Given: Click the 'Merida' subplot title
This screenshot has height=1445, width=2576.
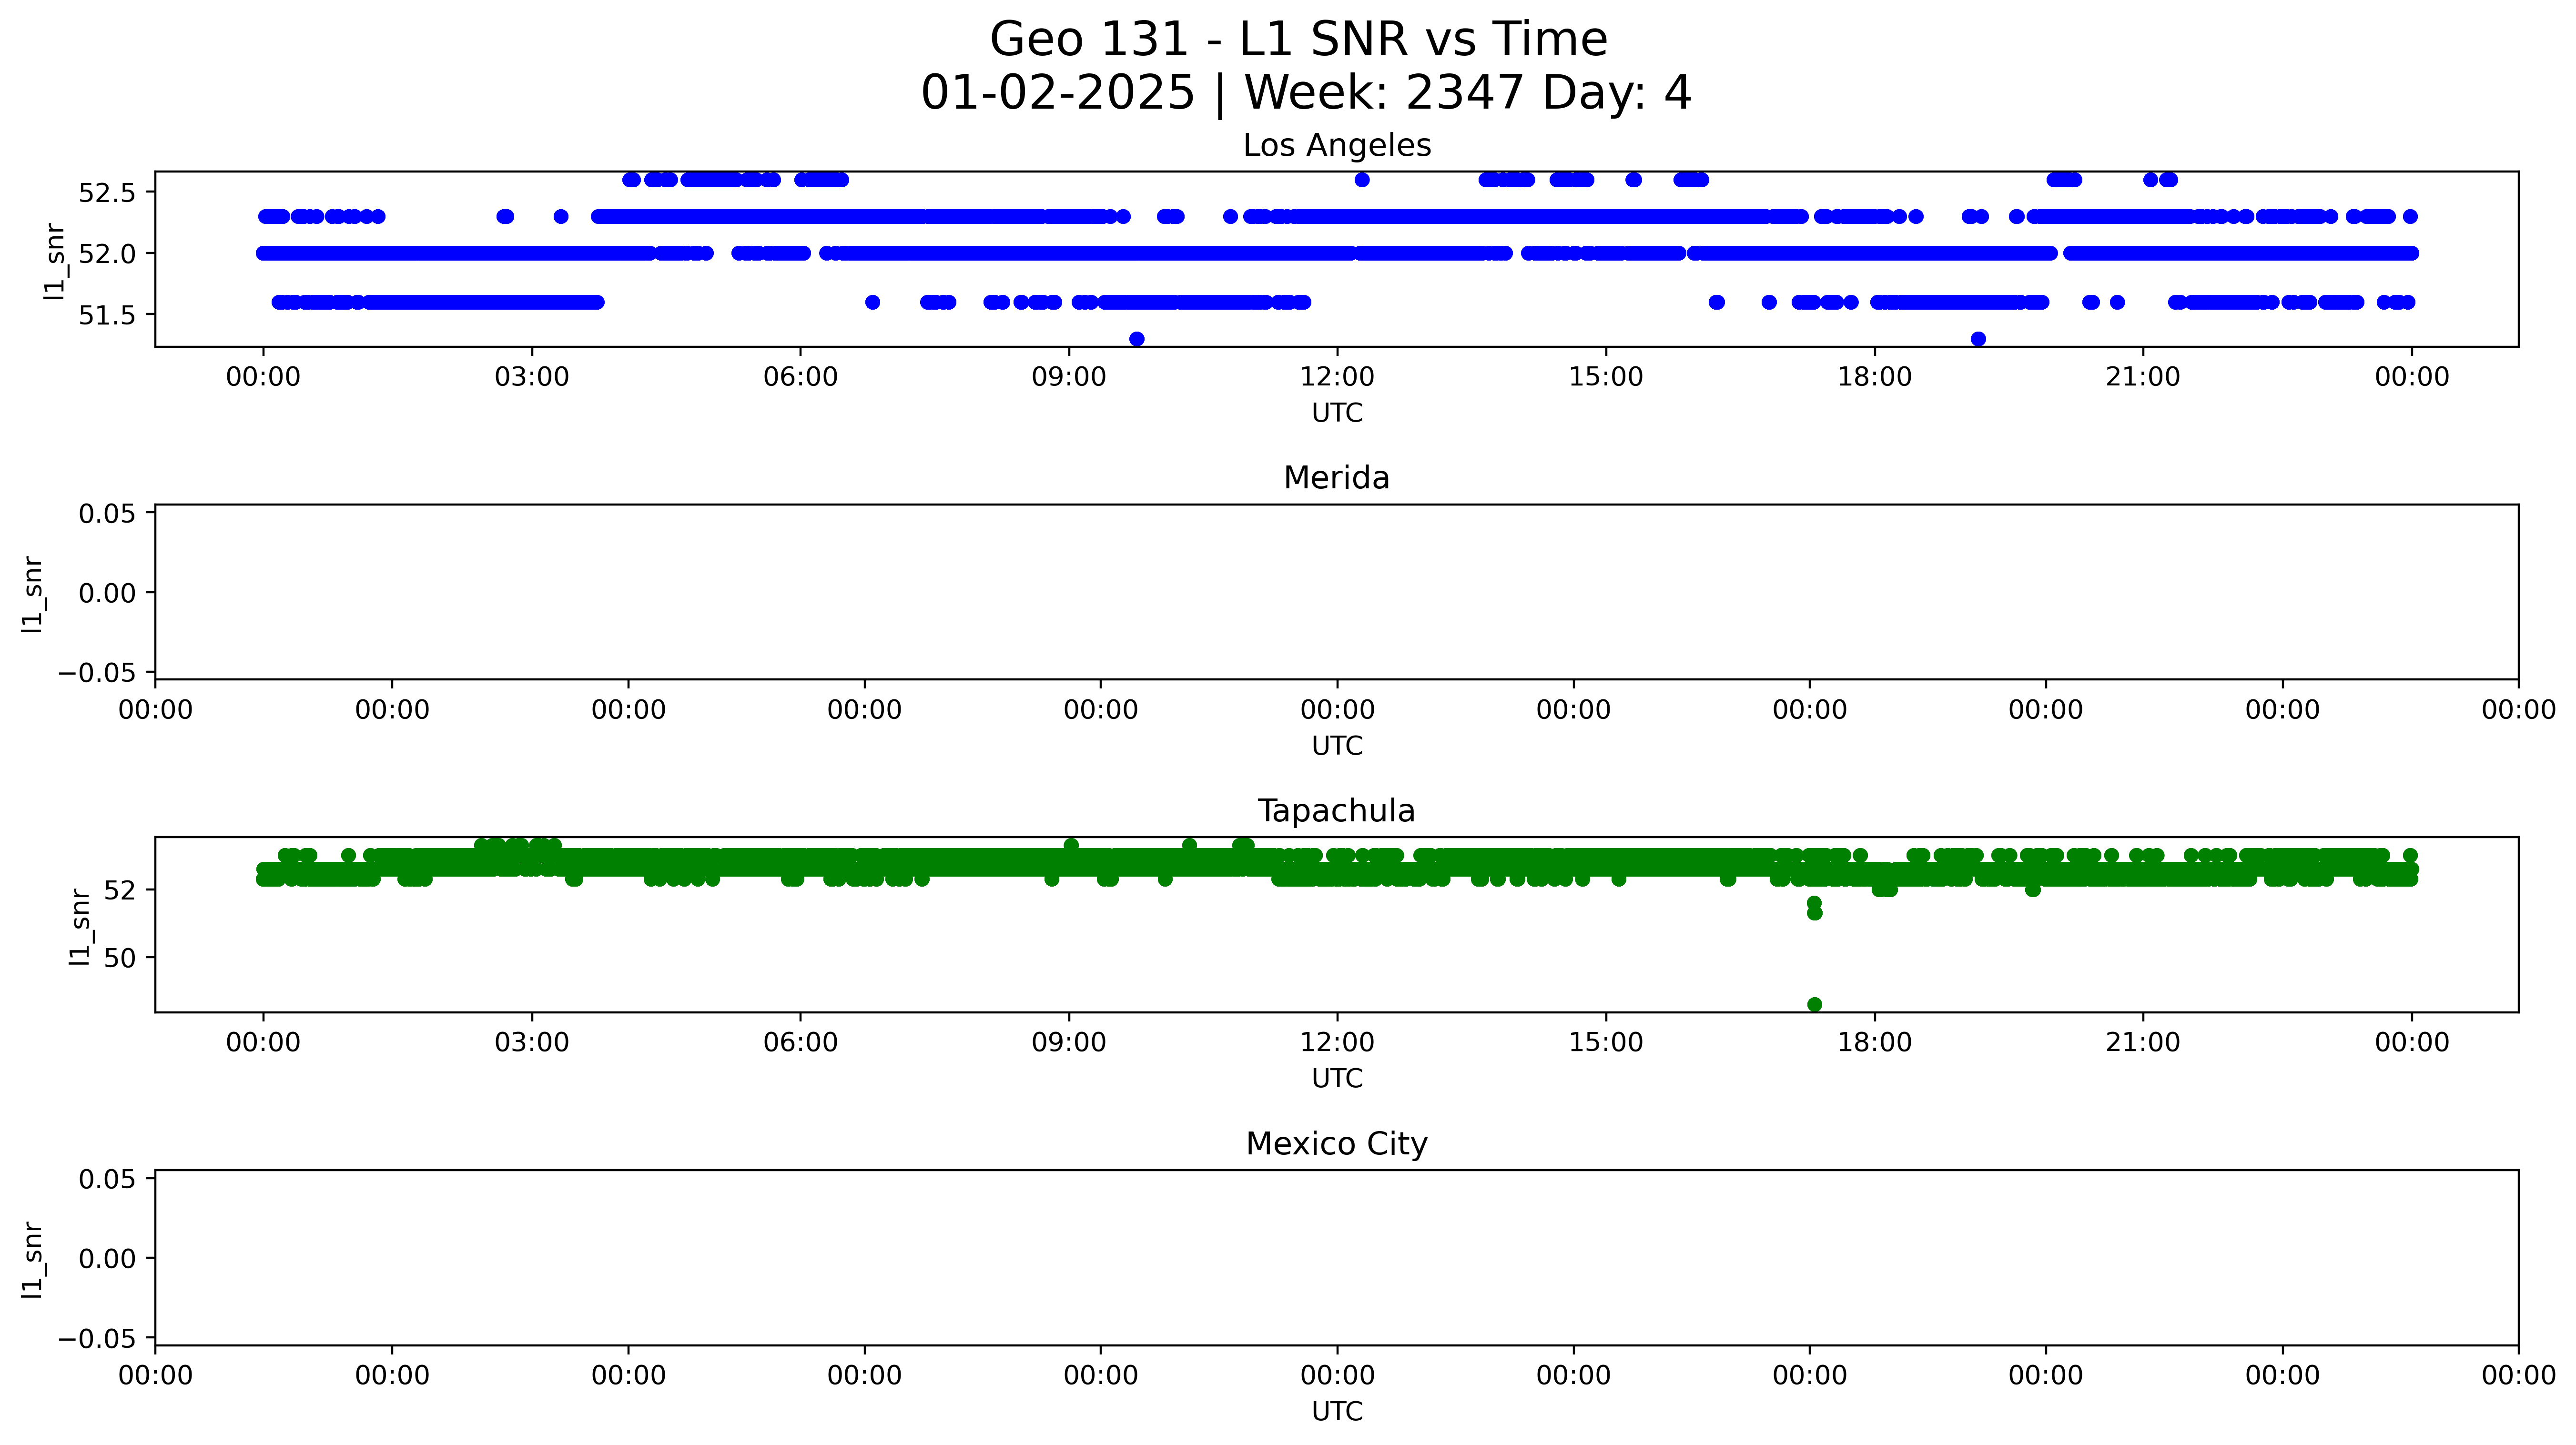Looking at the screenshot, I should click(x=1336, y=478).
